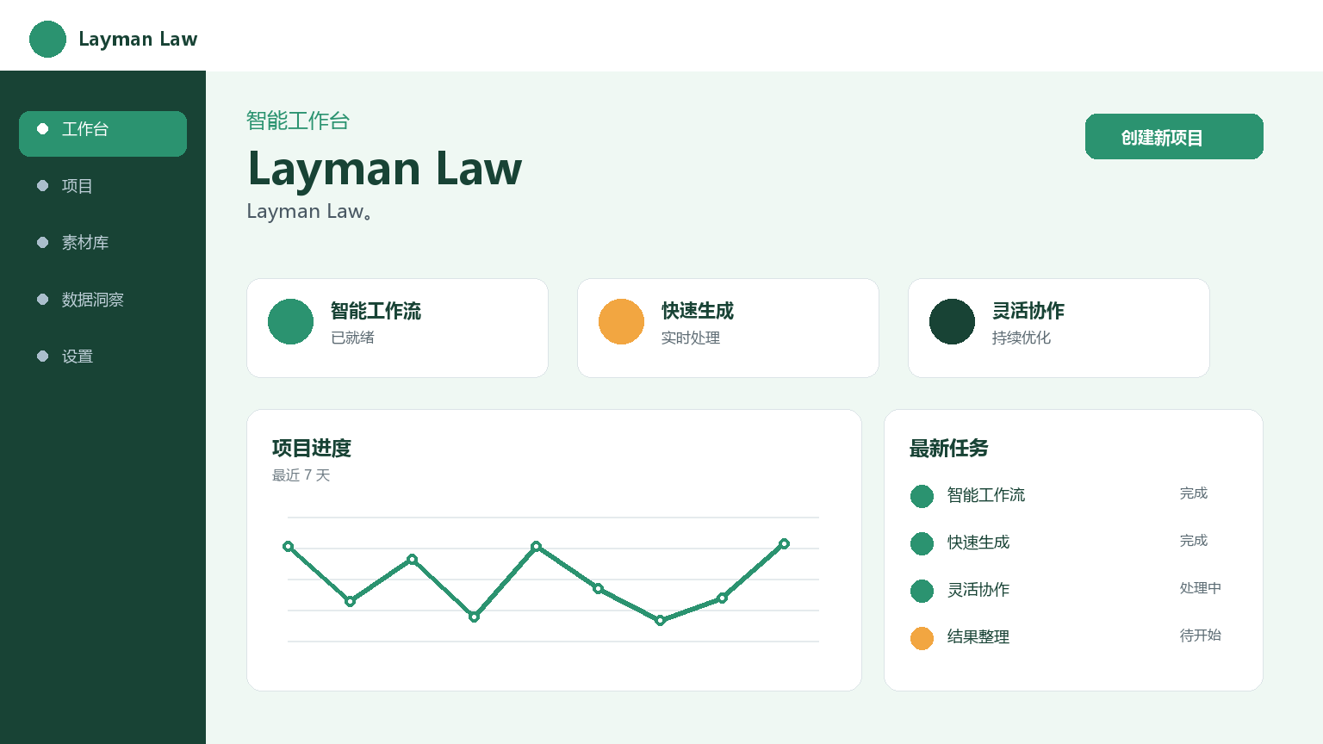Click the 智能工作台 page subtitle
The image size is (1323, 744).
pos(298,121)
